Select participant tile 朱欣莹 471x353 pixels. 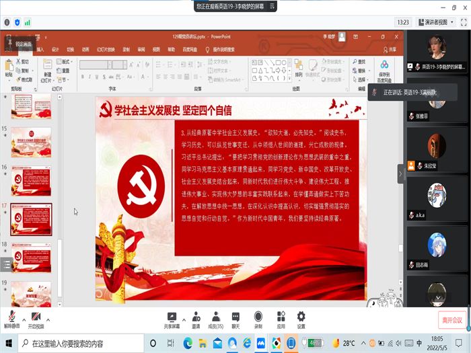pos(436,149)
